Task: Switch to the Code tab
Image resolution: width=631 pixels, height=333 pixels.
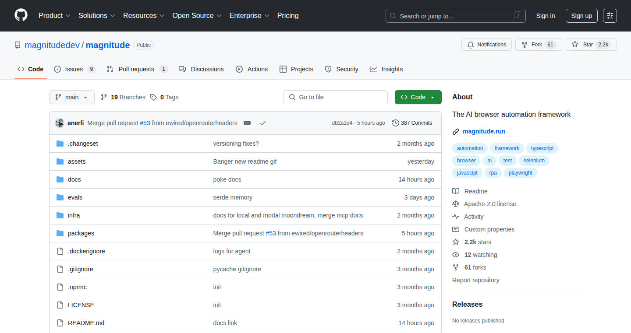Action: (31, 69)
